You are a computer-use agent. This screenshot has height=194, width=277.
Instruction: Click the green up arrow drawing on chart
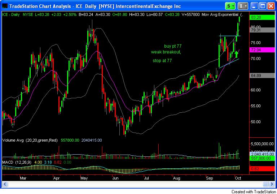point(236,54)
